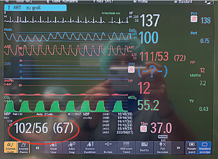Viewport: 218px width, 159px height.
Task: Tap the ZVD alarms-off icon
Action: pos(131,70)
